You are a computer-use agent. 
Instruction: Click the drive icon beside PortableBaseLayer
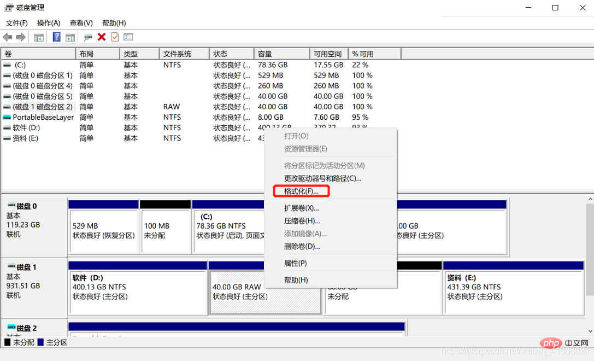point(7,118)
